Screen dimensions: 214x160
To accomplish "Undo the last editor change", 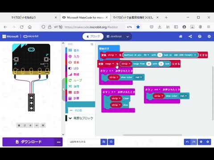I will pos(187,142).
